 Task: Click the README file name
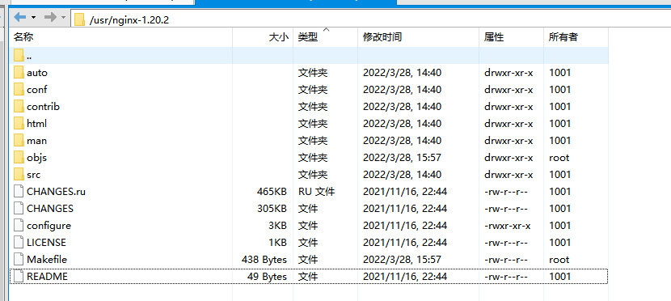[47, 277]
